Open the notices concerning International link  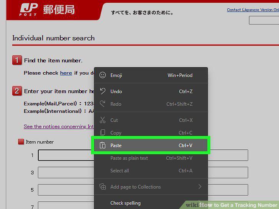(59, 127)
